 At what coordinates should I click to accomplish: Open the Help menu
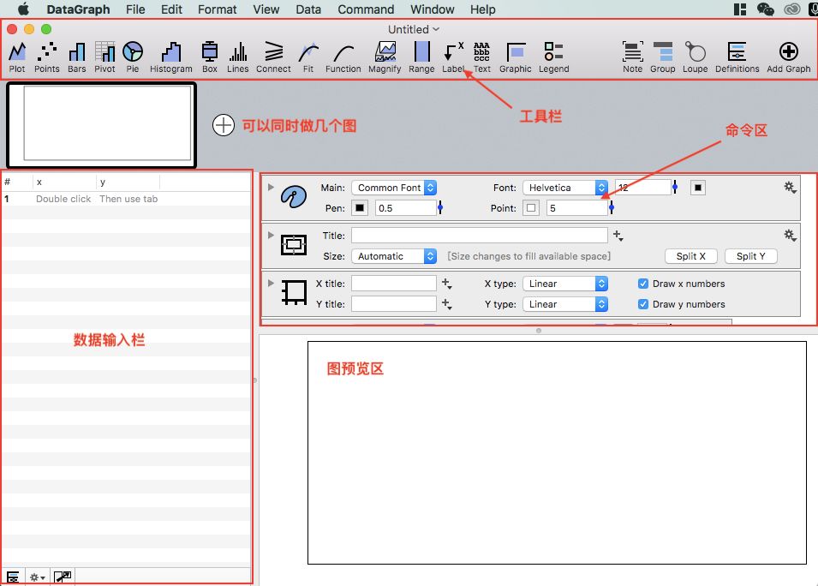point(482,9)
